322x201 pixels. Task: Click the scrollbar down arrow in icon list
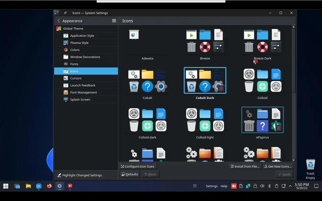coord(294,160)
